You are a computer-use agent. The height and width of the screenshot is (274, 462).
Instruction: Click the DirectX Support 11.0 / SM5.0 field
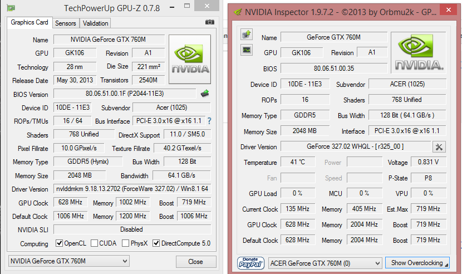pyautogui.click(x=188, y=134)
